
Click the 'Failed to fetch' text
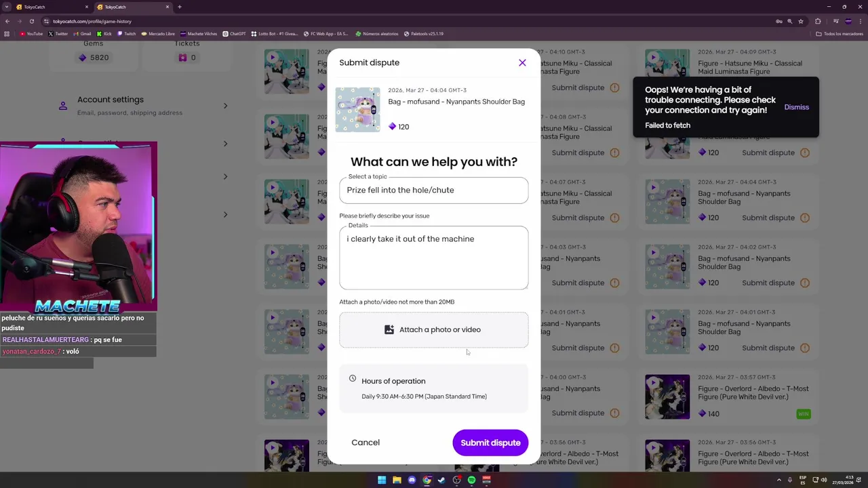coord(668,125)
